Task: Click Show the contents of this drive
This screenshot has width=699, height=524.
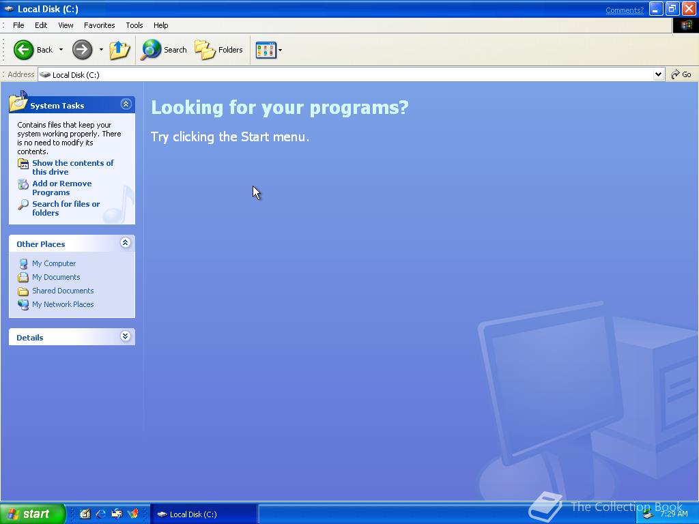Action: (72, 167)
